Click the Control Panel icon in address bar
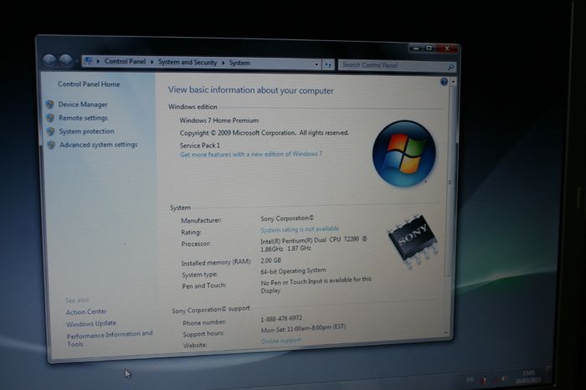 89,60
